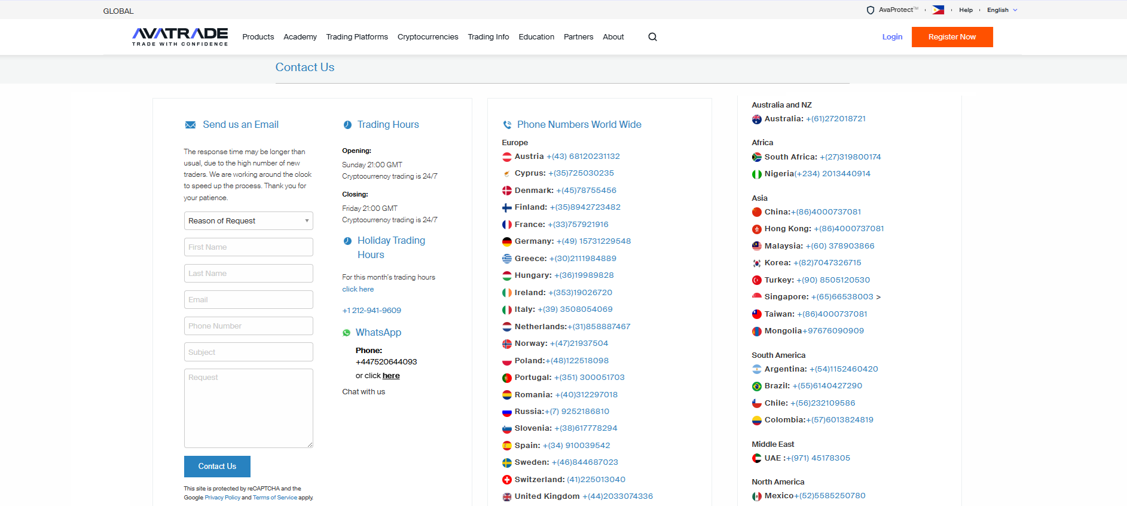Click the United Kingdom flag icon
This screenshot has width=1127, height=506.
click(x=506, y=497)
